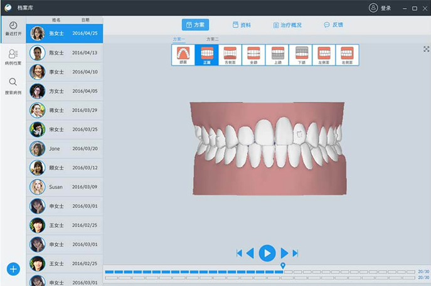Image resolution: width=431 pixels, height=286 pixels.
Task: Click the 登录 login button
Action: pyautogui.click(x=380, y=8)
